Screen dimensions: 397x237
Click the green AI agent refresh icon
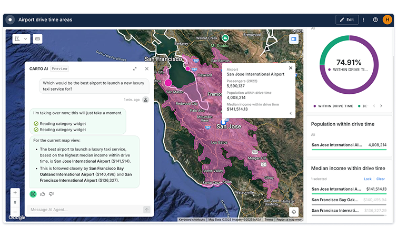(x=33, y=194)
